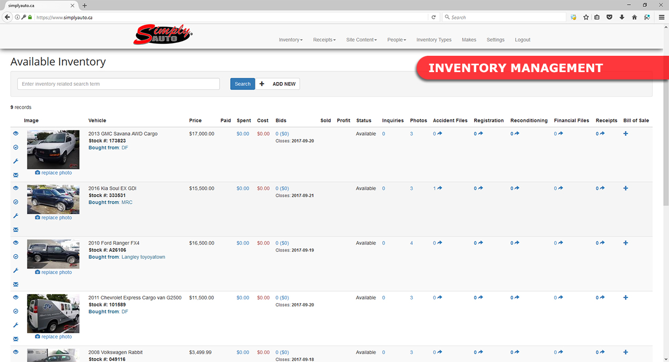Click browser back arrow button
The image size is (669, 362).
[x=7, y=17]
